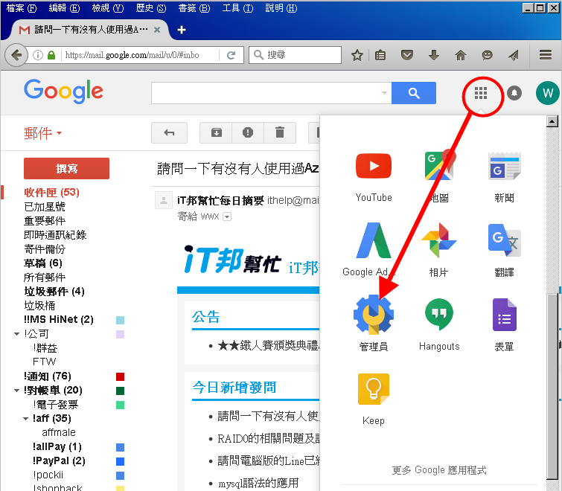Viewport: 562px width, 491px height.
Task: Open the Firefox hamburger menu
Action: [x=546, y=55]
